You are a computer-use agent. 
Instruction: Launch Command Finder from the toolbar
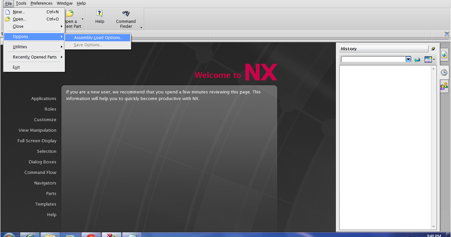point(125,17)
